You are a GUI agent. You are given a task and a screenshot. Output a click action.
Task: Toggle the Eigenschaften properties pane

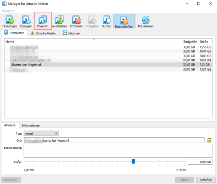pos(124,22)
